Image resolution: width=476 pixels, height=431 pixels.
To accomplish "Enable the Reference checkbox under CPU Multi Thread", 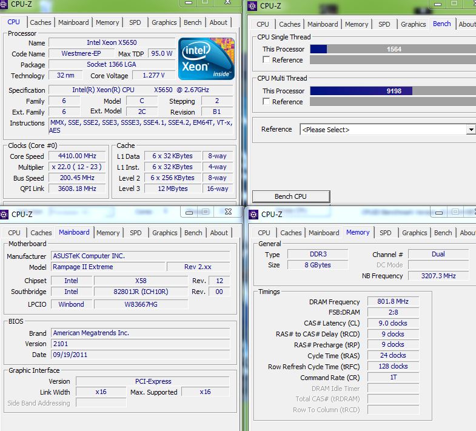I will (266, 101).
